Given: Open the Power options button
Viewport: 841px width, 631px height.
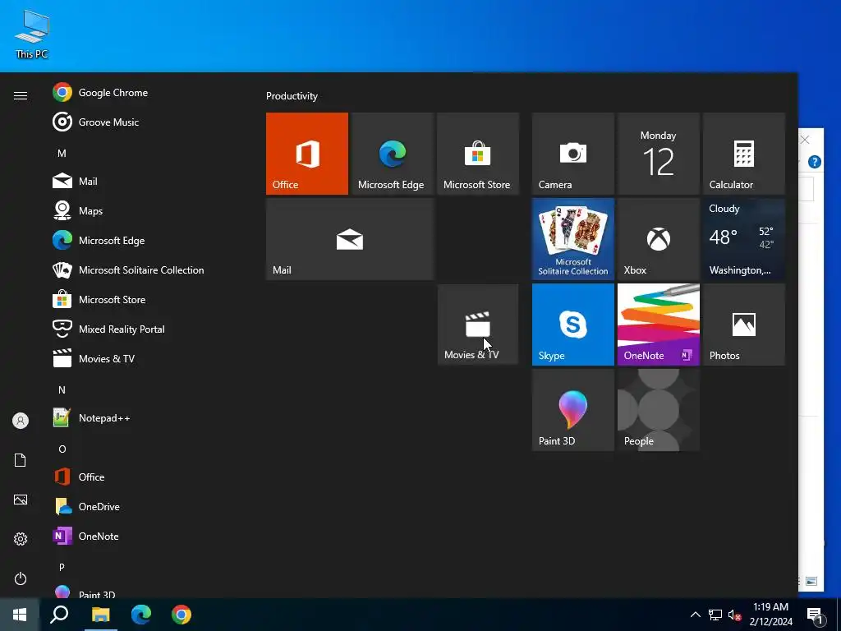Looking at the screenshot, I should (21, 578).
